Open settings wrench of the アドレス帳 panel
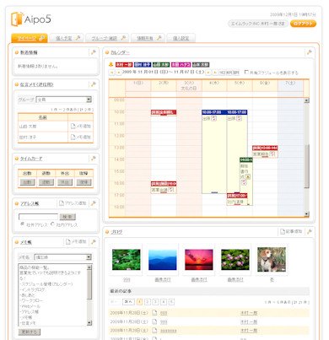Viewport: 329px width, 340px height. pyautogui.click(x=94, y=203)
